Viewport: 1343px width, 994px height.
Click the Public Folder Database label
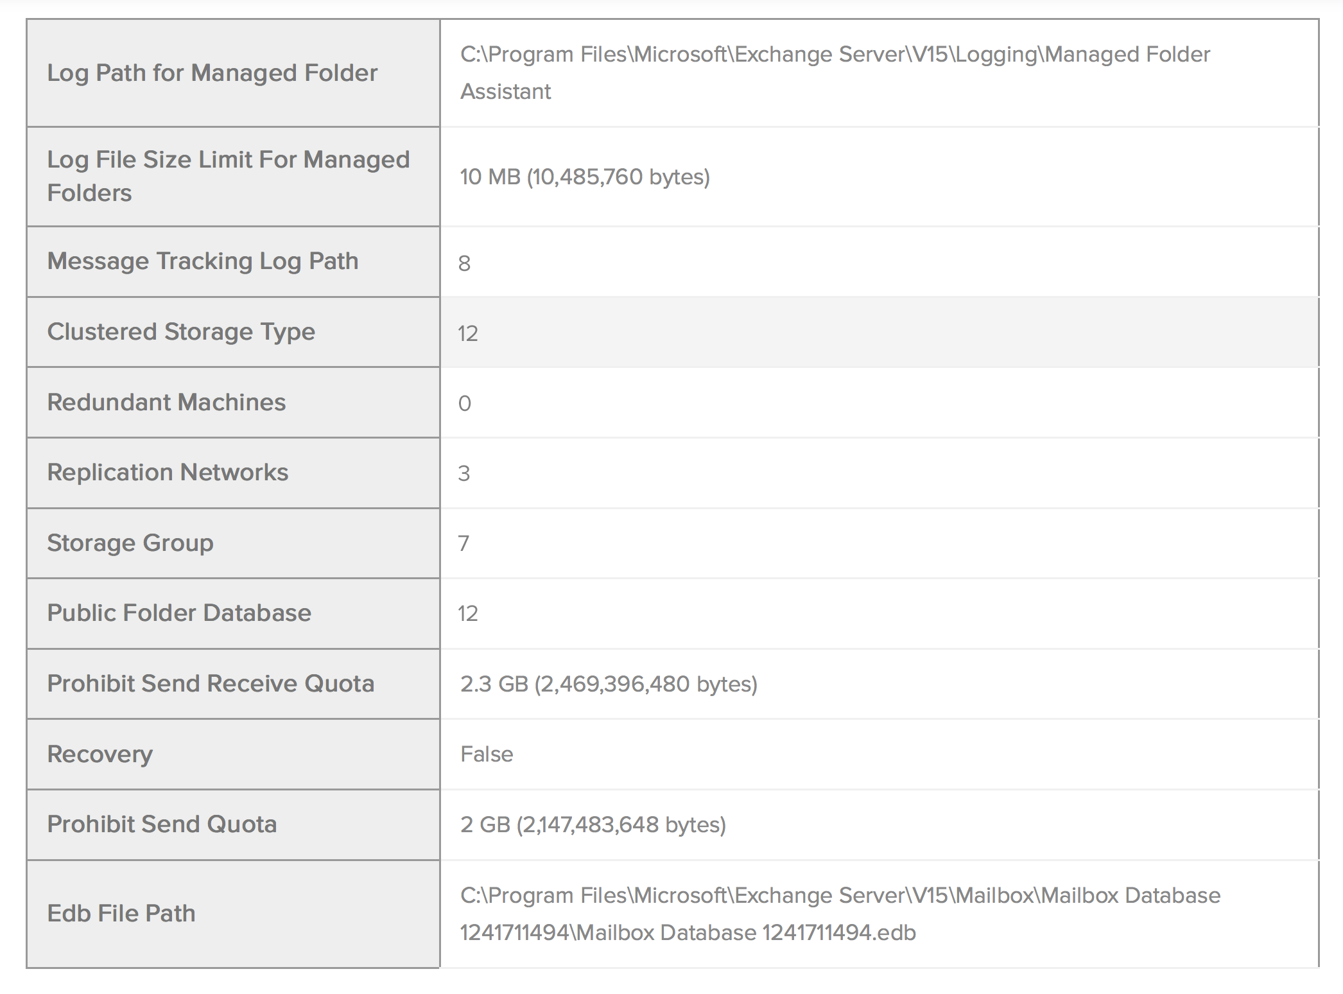tap(179, 613)
